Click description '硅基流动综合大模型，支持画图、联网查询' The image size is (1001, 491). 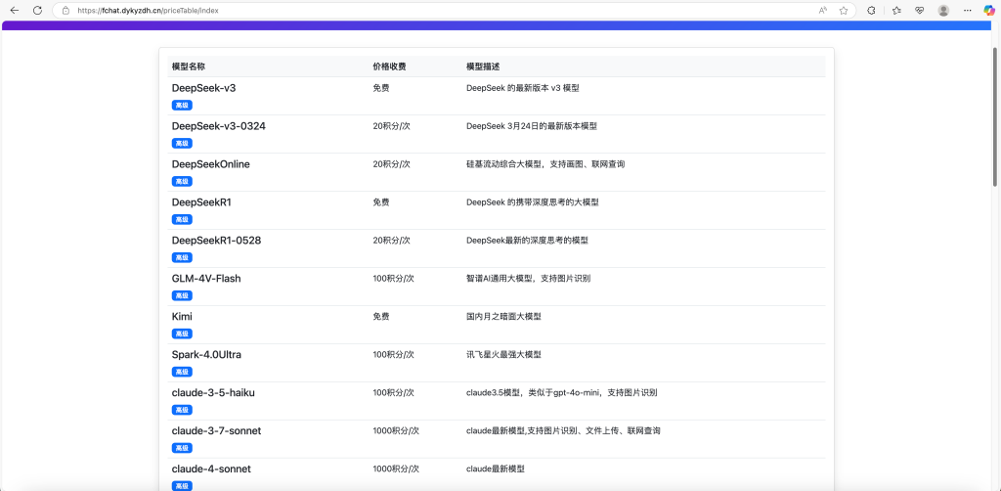click(x=545, y=164)
